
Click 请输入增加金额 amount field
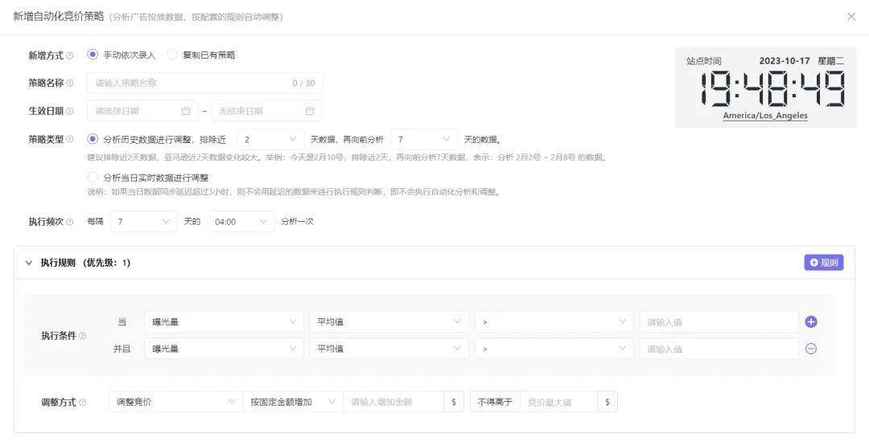394,402
